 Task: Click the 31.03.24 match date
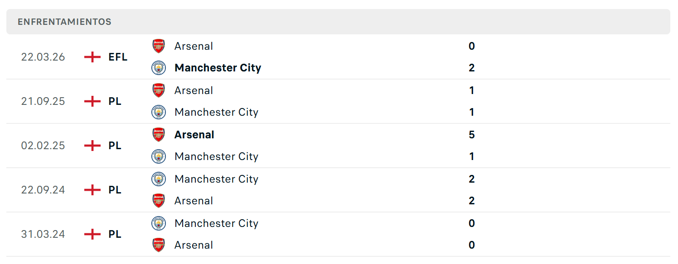[x=43, y=234]
